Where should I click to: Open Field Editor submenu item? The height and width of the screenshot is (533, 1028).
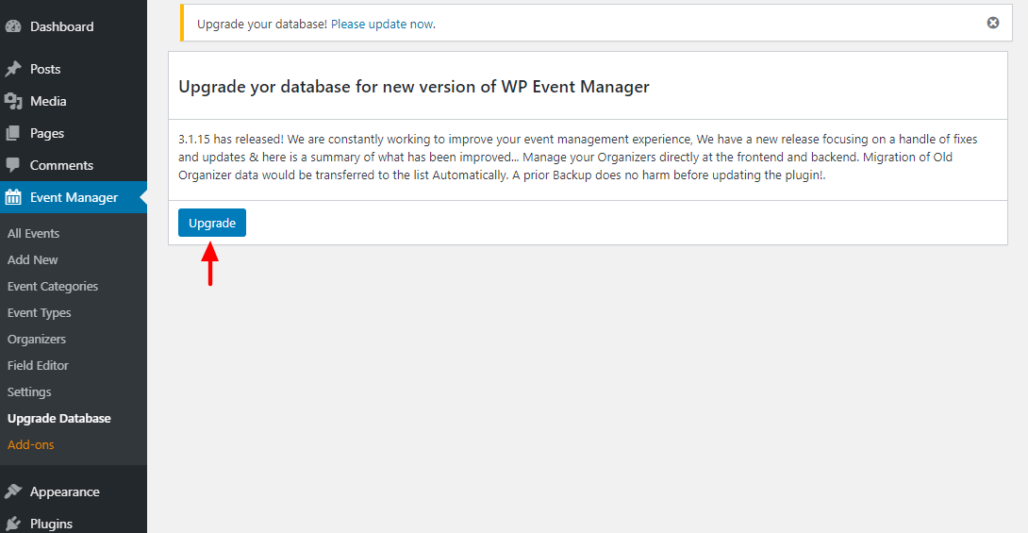38,365
